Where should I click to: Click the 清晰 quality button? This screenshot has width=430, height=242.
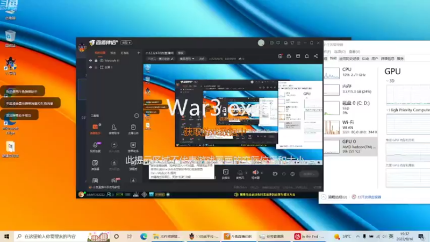[x=202, y=59]
